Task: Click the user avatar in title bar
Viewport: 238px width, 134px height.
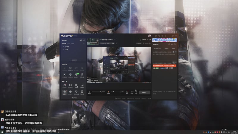Action: coord(150,36)
